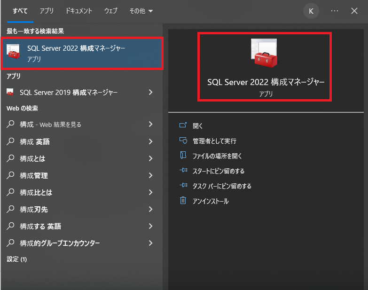368x290 pixels.
Task: Switch to the アプリ tab
Action: [x=47, y=11]
